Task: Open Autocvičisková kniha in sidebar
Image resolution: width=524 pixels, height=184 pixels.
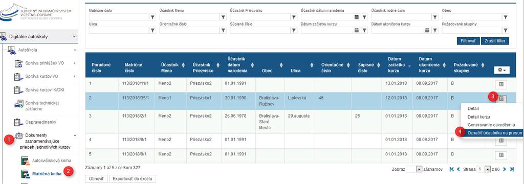Action: pyautogui.click(x=52, y=160)
